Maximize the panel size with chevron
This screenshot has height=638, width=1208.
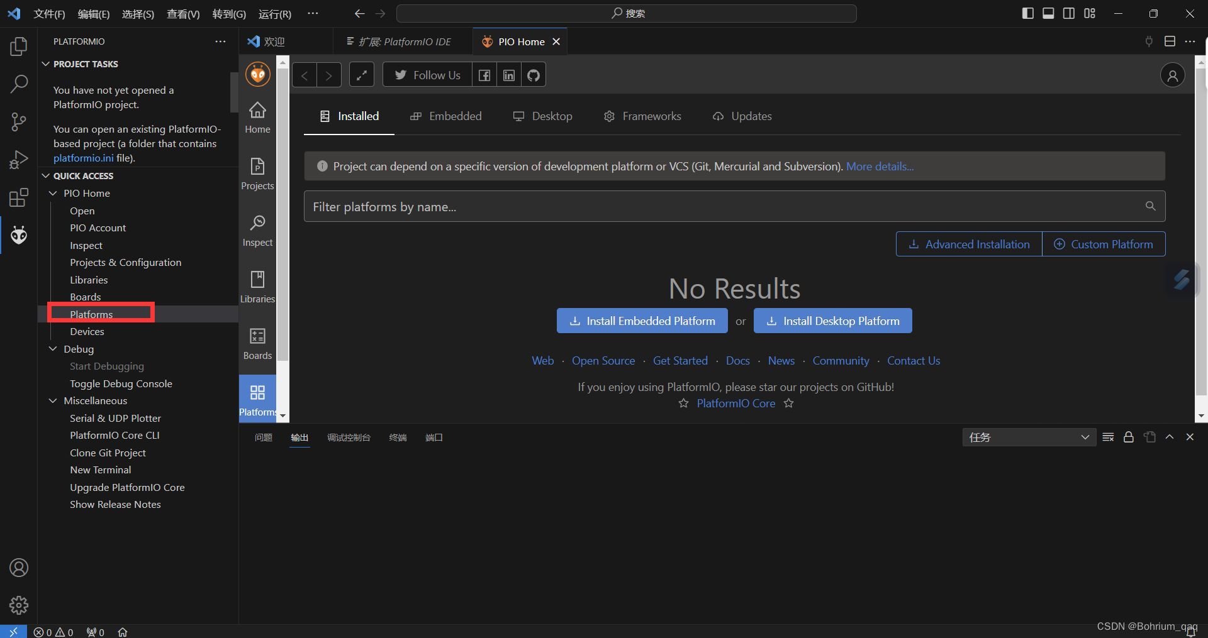pos(1170,437)
